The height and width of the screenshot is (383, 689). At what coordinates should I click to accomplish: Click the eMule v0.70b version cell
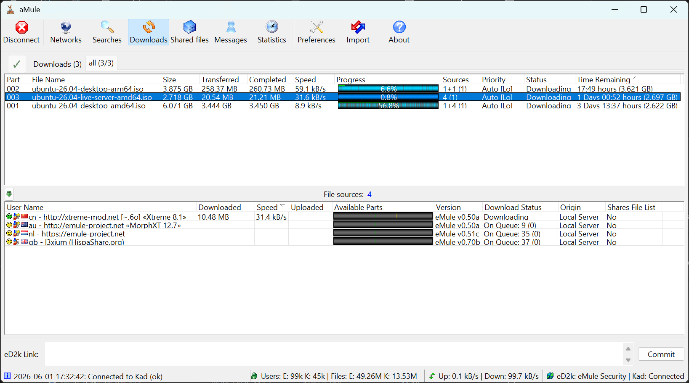[x=458, y=242]
